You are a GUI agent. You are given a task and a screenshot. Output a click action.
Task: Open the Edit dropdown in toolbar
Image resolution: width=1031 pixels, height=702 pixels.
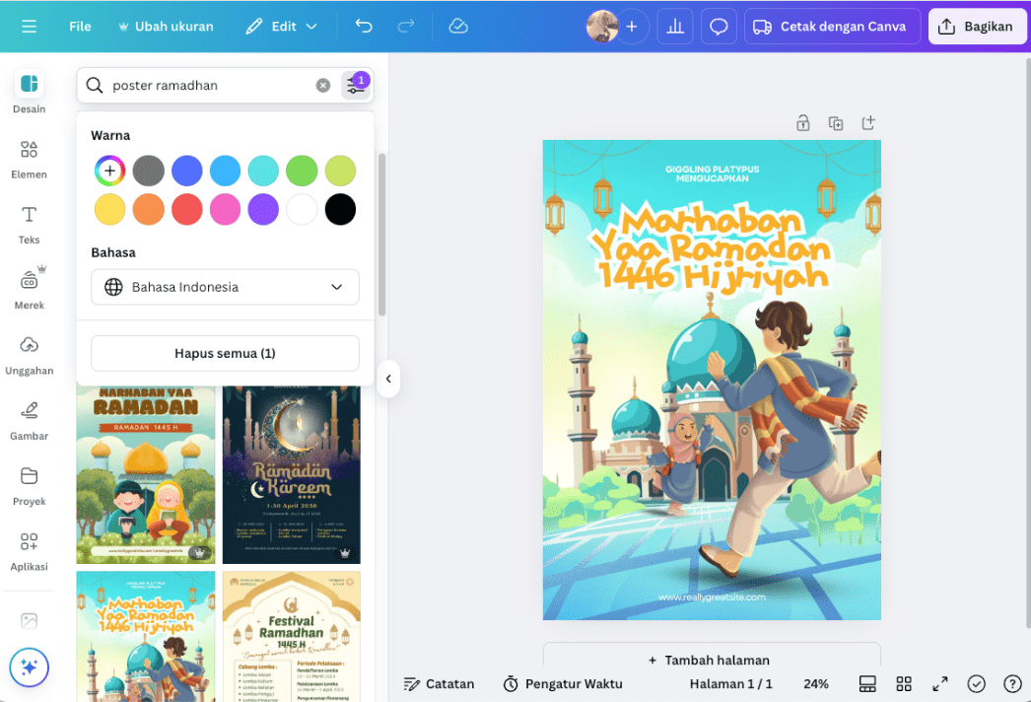282,27
